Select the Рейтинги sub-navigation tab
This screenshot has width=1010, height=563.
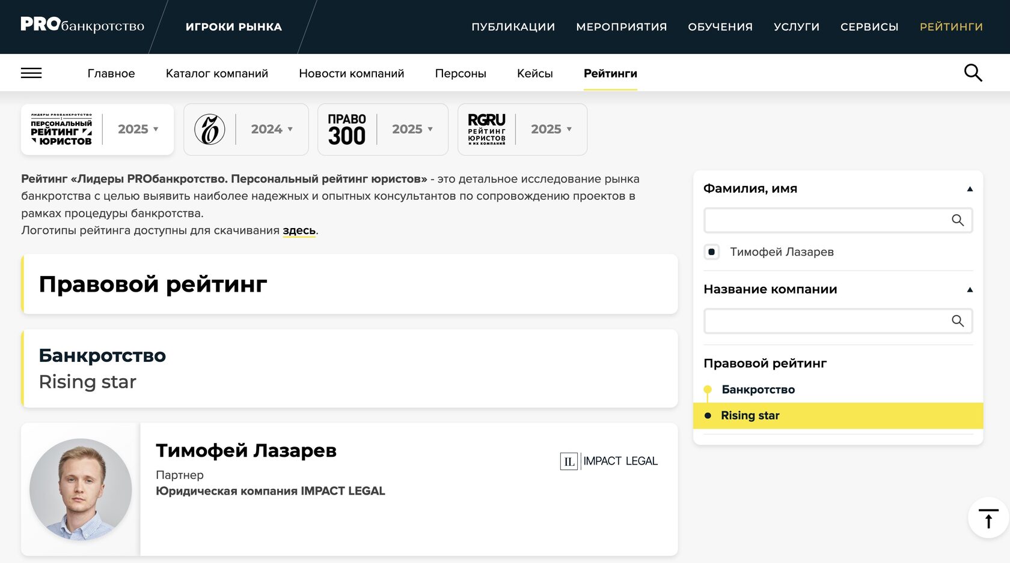[610, 73]
